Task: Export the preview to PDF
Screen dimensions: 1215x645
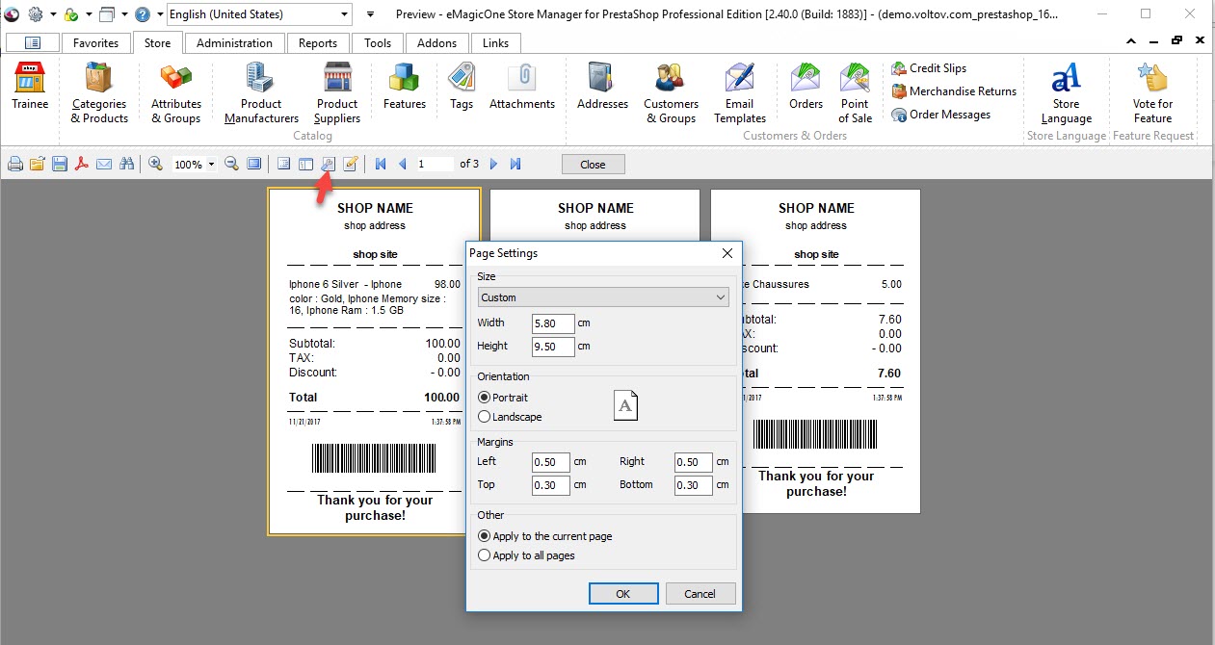Action: [x=82, y=165]
